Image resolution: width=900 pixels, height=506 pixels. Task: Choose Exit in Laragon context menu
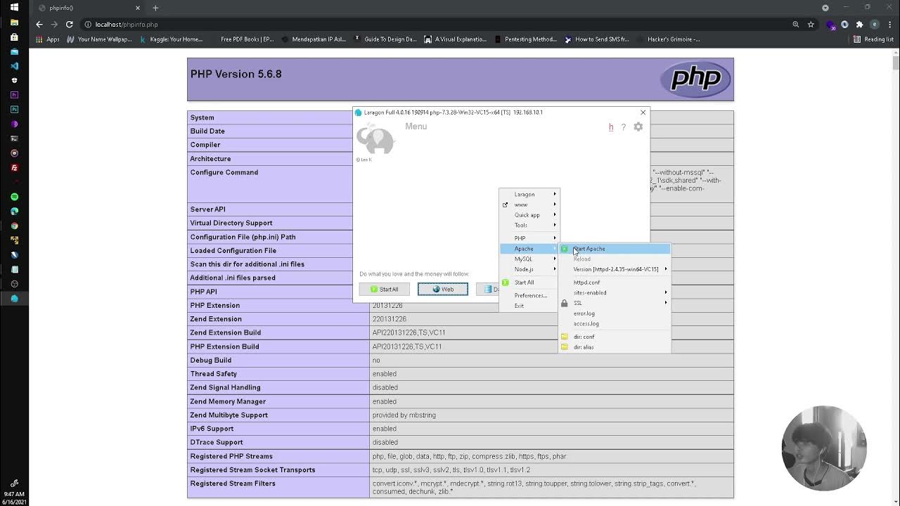(519, 306)
